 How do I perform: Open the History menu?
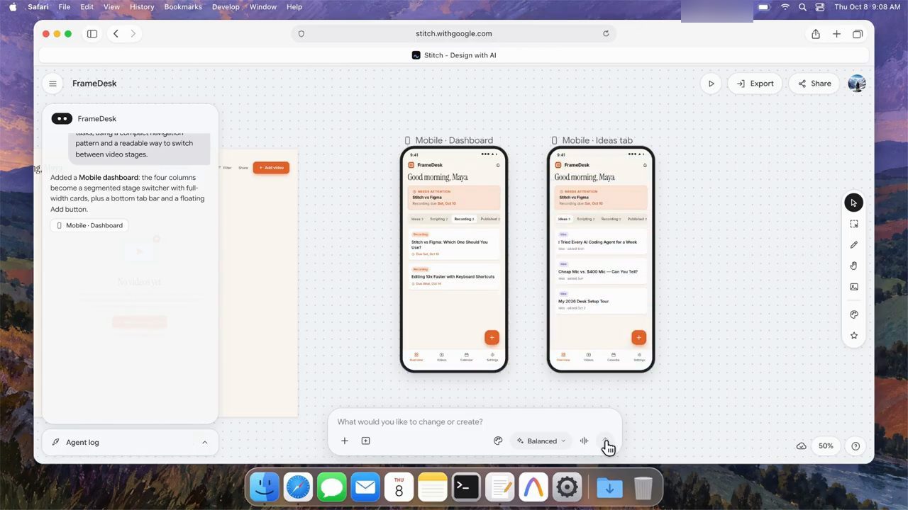point(142,7)
